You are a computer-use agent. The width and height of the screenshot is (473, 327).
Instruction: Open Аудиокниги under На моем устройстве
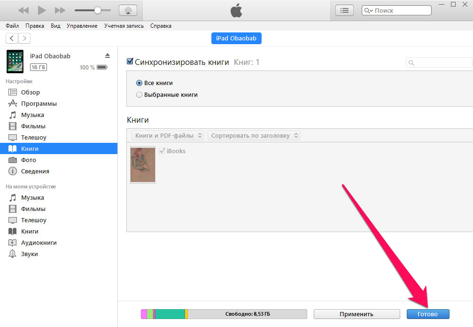(x=39, y=242)
